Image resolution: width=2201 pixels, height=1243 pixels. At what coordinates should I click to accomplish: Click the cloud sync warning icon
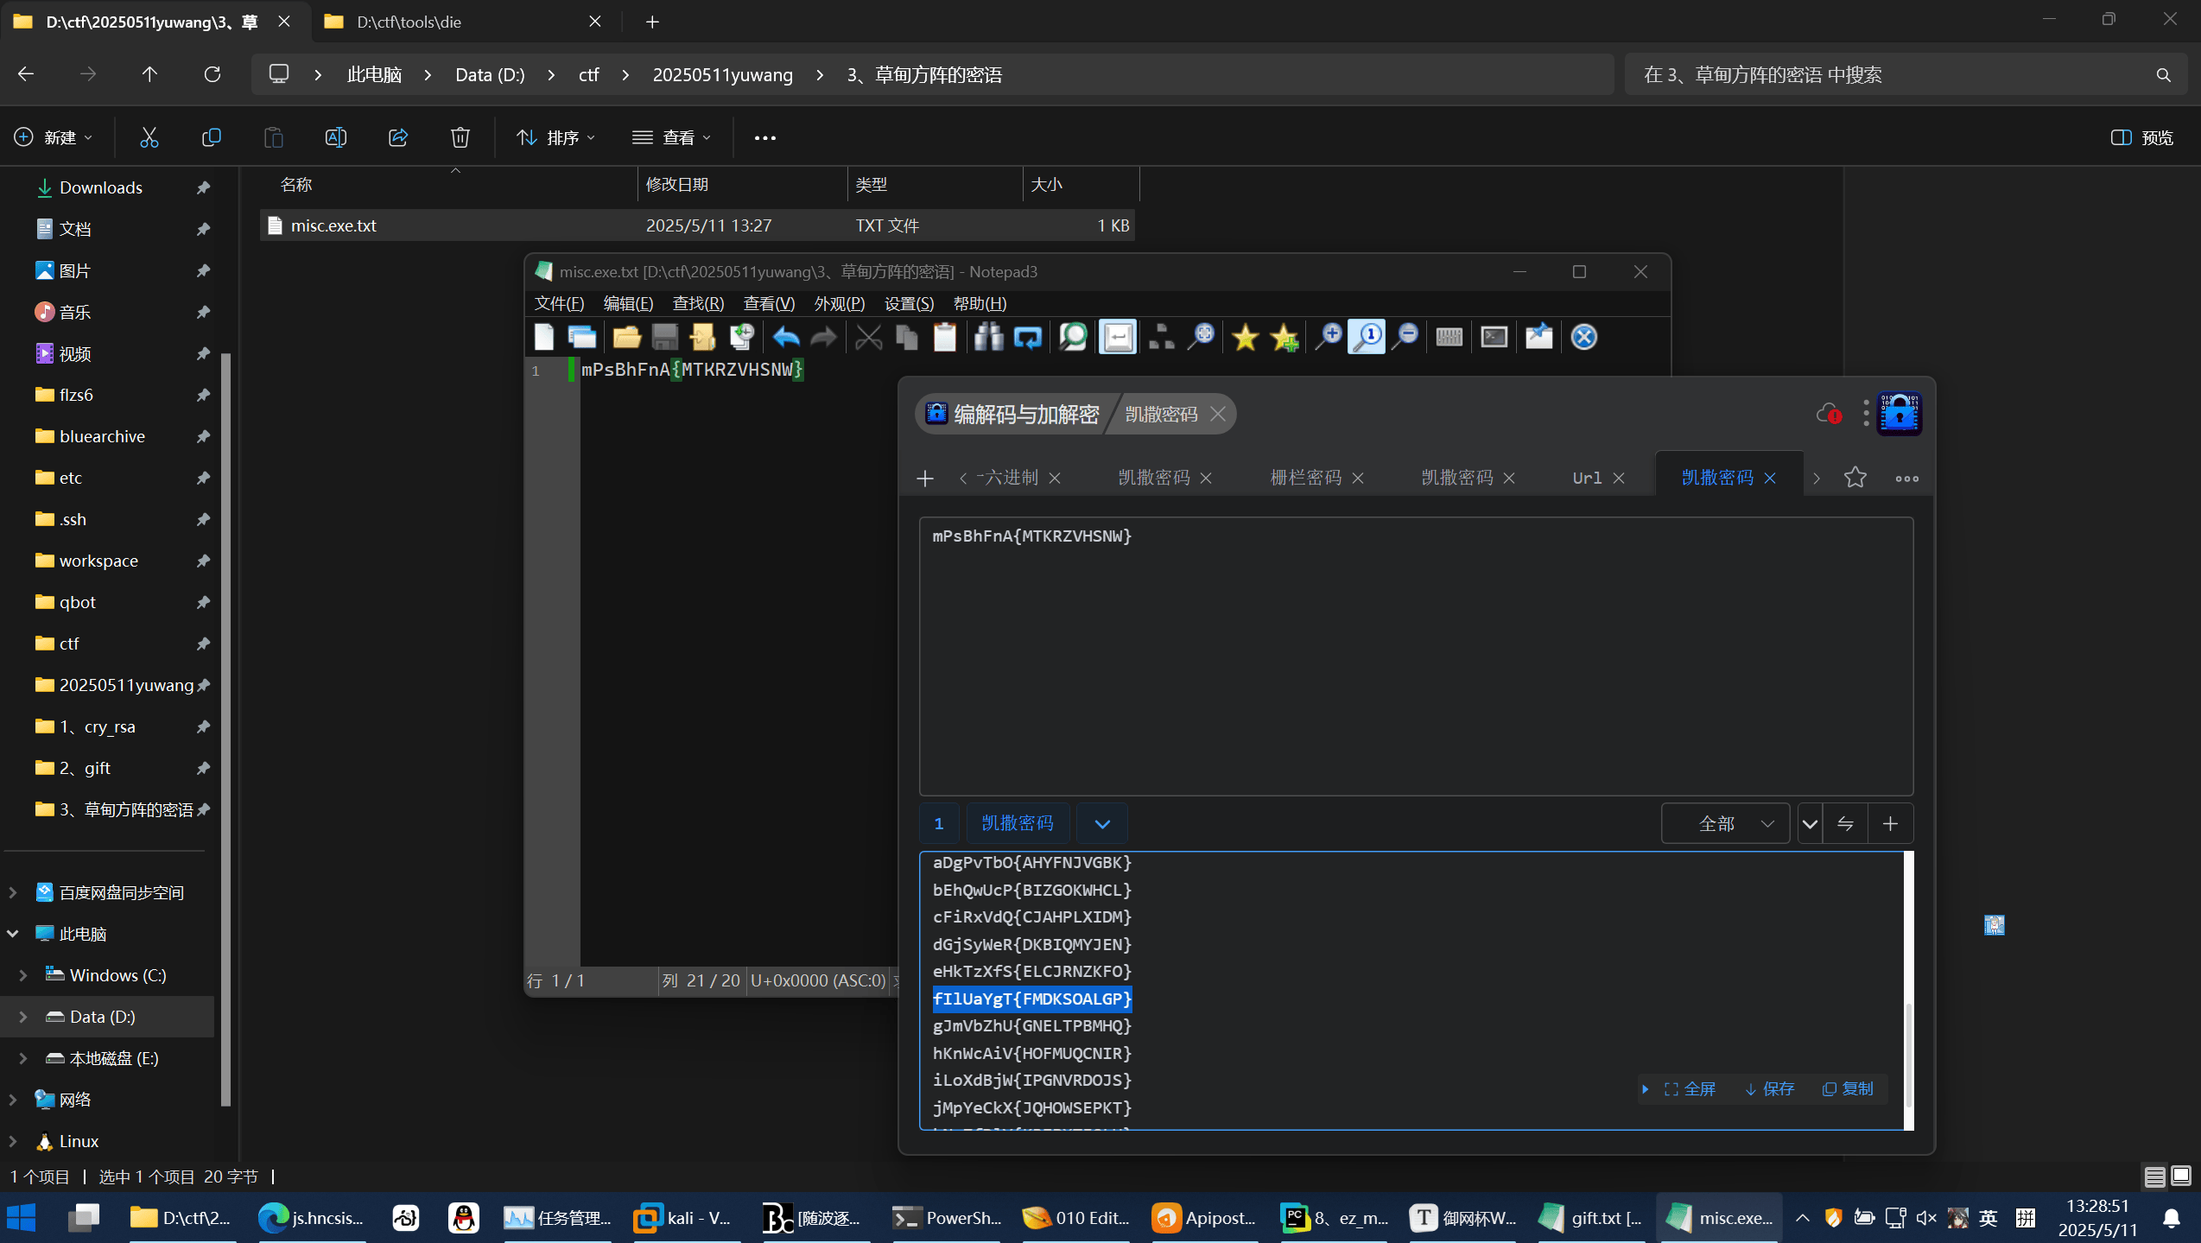click(x=1828, y=415)
